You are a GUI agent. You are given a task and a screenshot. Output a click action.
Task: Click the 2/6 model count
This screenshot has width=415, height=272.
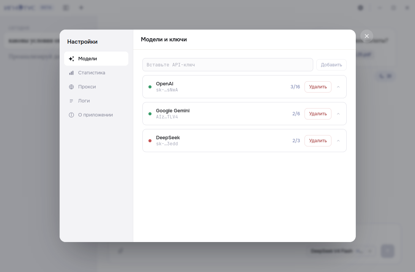(x=296, y=114)
